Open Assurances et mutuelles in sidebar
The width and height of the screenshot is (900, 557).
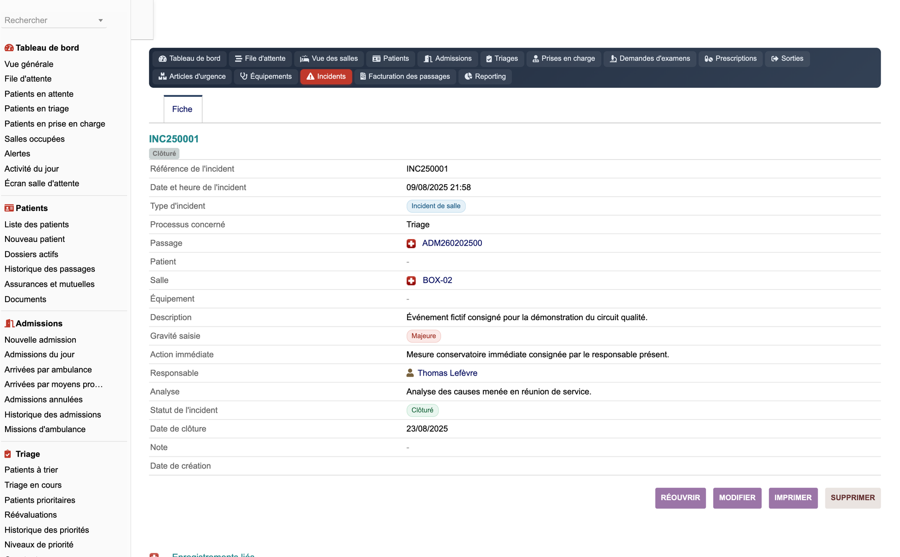[49, 284]
